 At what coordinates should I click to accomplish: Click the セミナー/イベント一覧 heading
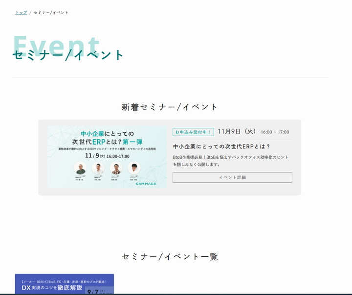(x=170, y=256)
